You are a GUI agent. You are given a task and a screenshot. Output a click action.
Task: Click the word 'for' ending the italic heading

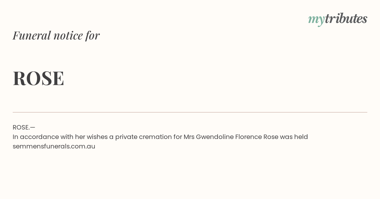92,35
